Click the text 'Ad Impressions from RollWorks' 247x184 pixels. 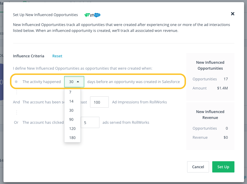pos(140,102)
